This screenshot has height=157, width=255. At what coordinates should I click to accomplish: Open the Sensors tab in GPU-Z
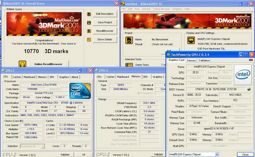[191, 60]
